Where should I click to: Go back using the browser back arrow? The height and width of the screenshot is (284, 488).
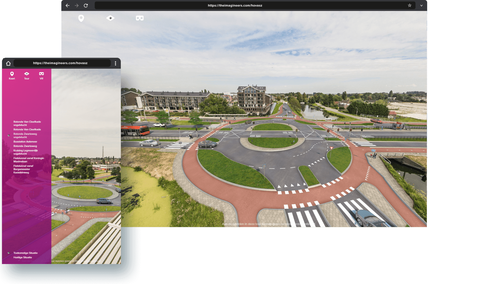[x=67, y=6]
